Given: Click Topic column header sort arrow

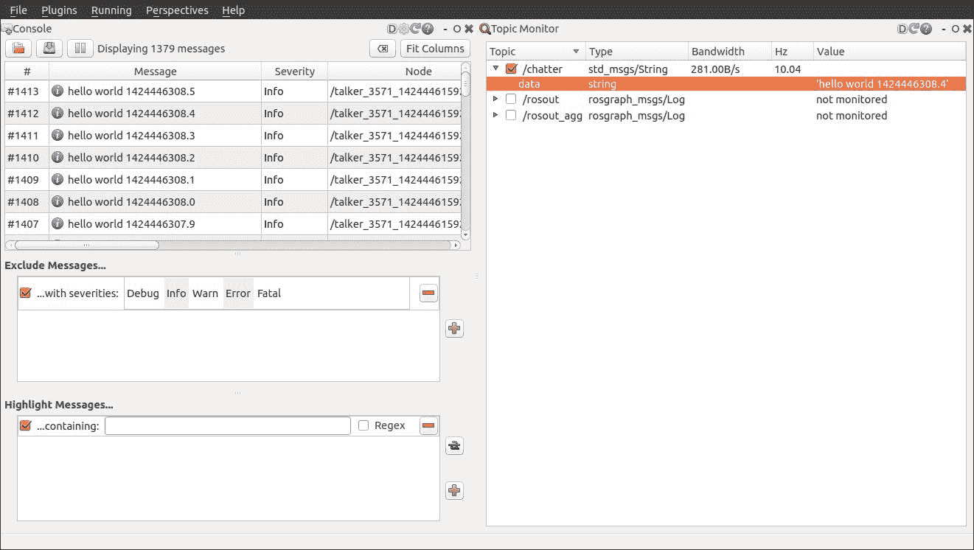Looking at the screenshot, I should (x=576, y=52).
